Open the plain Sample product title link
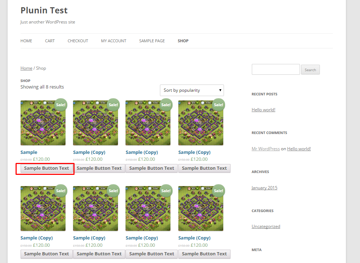This screenshot has width=360, height=263. point(29,152)
